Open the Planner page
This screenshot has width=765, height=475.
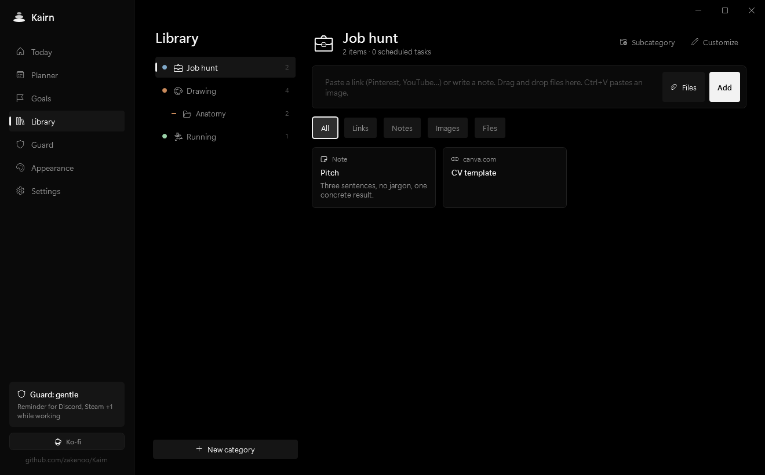pyautogui.click(x=67, y=75)
